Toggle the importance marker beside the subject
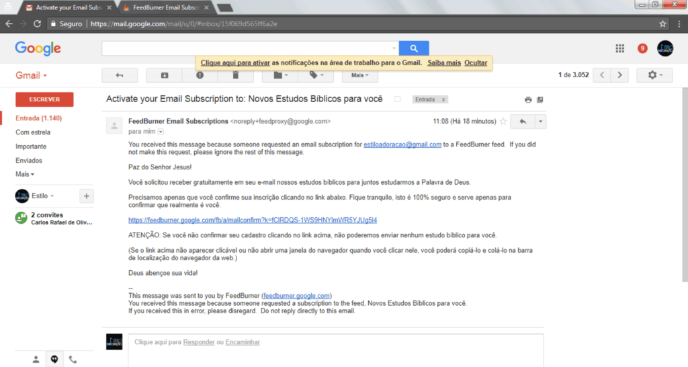This screenshot has width=688, height=367. [x=398, y=99]
